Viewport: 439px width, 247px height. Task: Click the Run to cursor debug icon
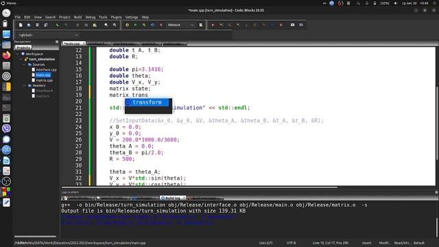tap(221, 25)
